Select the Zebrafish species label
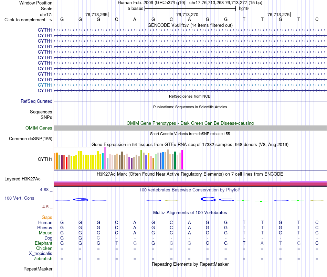This screenshot has width=327, height=277. (43, 259)
